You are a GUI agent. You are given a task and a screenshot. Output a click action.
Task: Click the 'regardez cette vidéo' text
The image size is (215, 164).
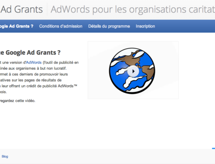[x=18, y=101]
